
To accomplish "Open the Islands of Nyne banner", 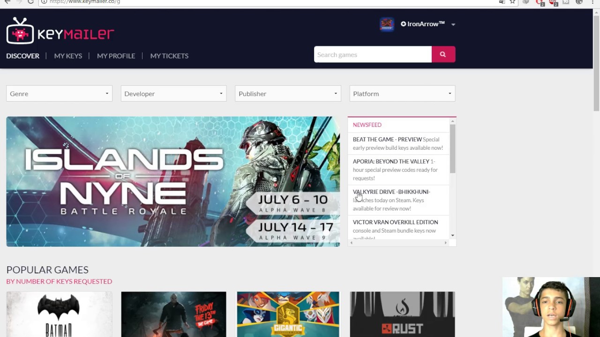I will click(x=173, y=182).
